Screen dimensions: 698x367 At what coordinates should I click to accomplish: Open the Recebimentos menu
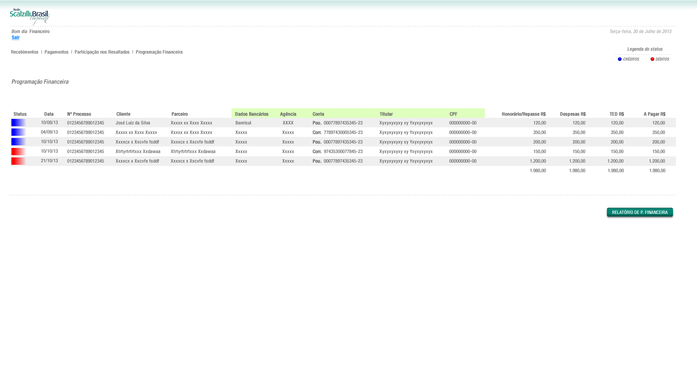tap(25, 52)
